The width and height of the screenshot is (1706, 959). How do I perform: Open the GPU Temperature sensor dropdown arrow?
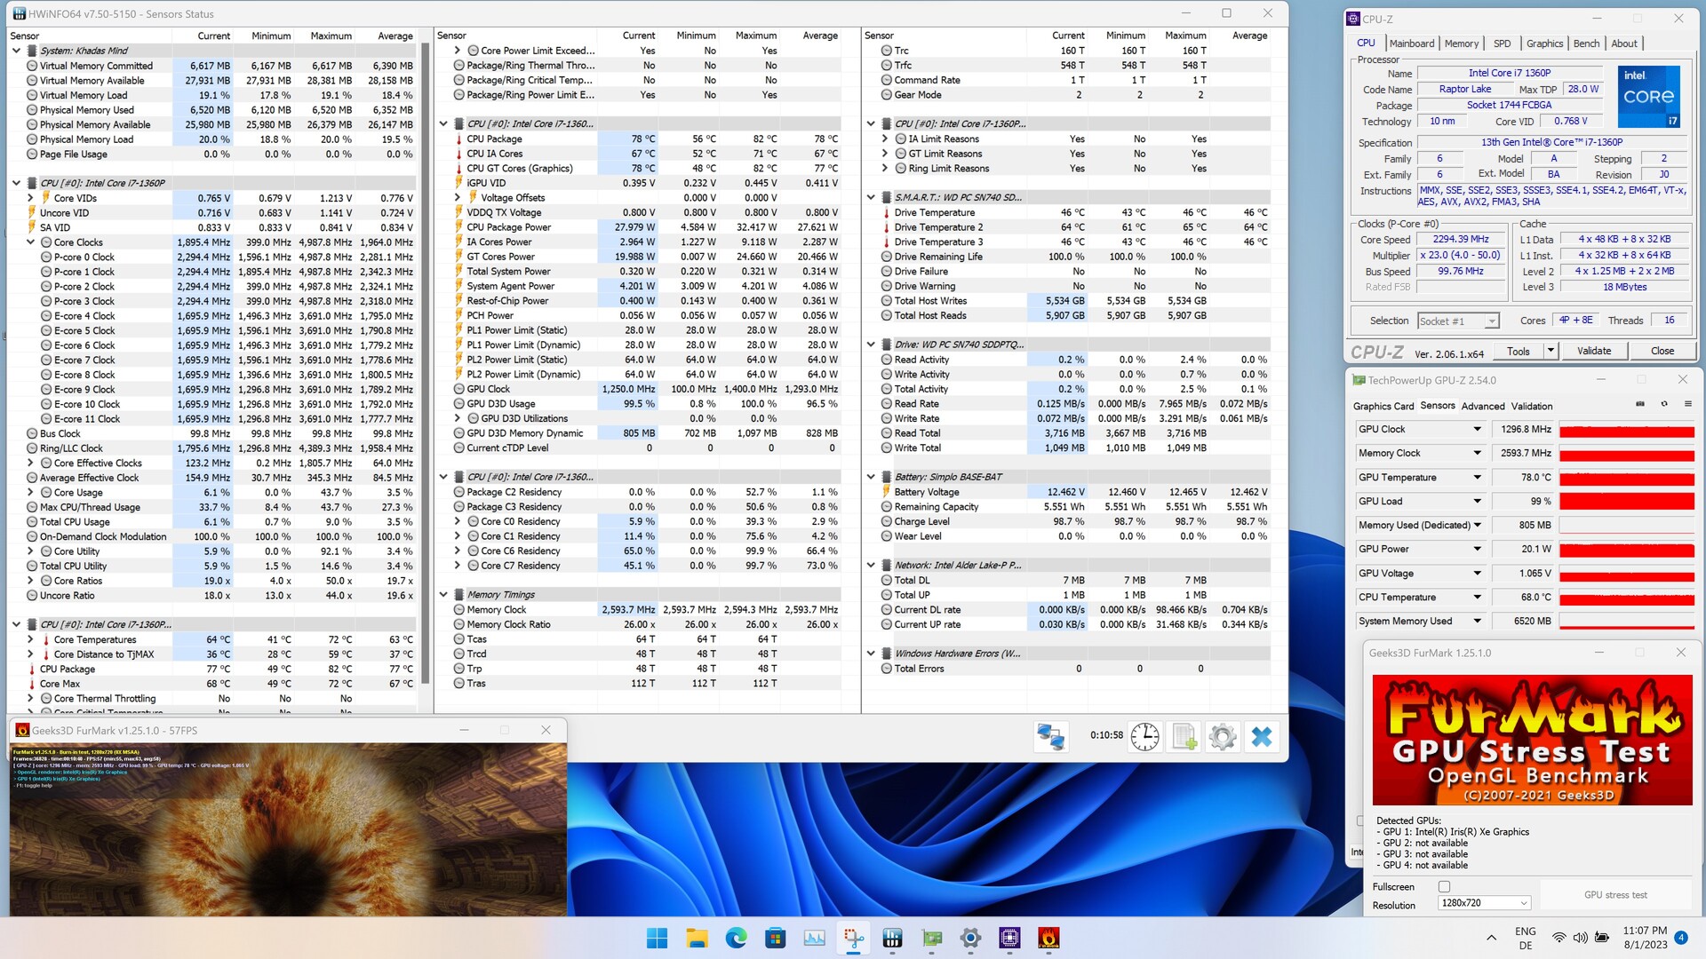[1478, 477]
